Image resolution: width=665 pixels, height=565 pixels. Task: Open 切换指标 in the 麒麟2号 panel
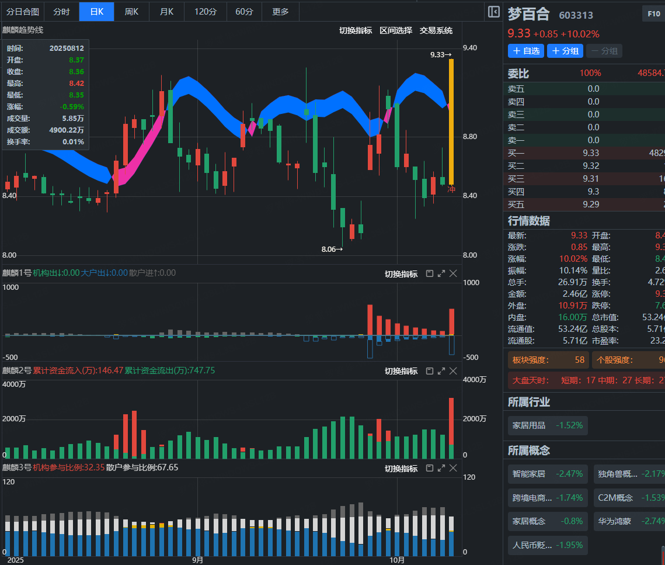point(401,371)
